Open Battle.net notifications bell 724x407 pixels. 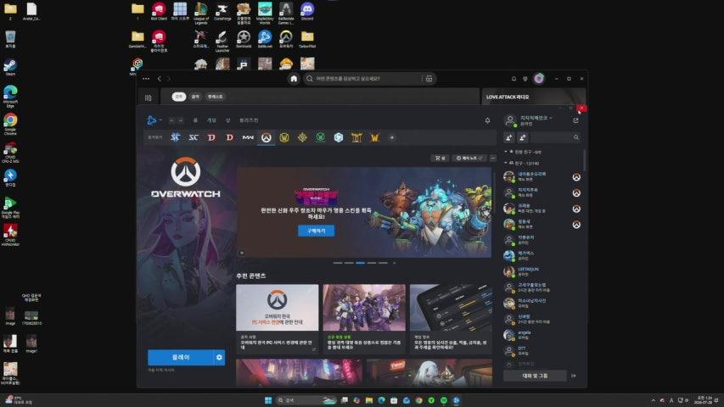pos(487,120)
